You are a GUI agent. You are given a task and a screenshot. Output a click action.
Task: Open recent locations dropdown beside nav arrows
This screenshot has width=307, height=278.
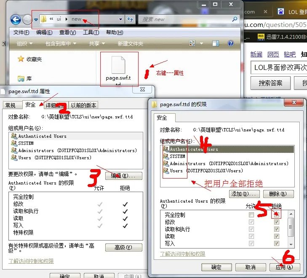tap(36, 19)
